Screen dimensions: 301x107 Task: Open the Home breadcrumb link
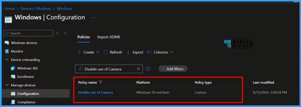point(10,9)
